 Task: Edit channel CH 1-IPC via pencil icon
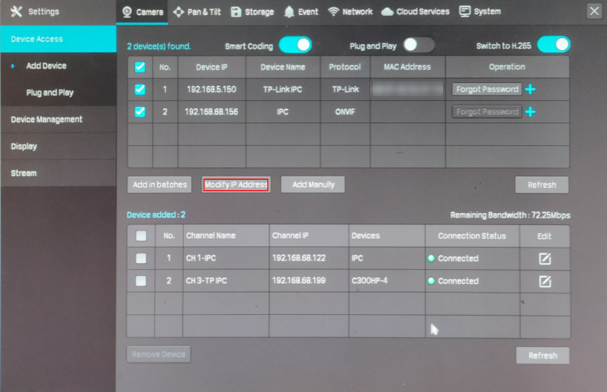[545, 258]
